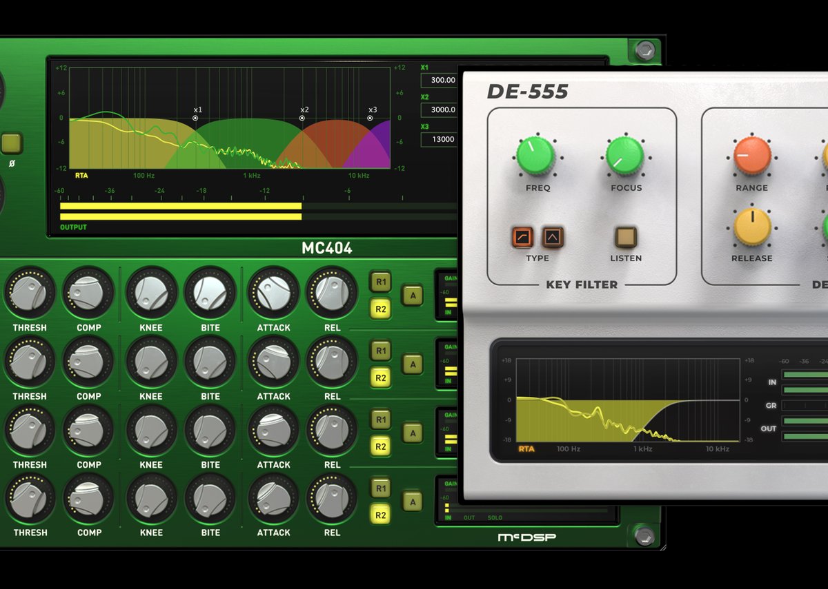Click the A button on the first band

tap(413, 295)
